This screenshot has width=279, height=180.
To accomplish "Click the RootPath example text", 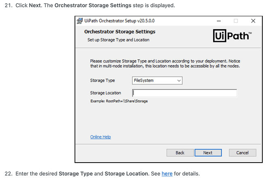I will coord(119,101).
